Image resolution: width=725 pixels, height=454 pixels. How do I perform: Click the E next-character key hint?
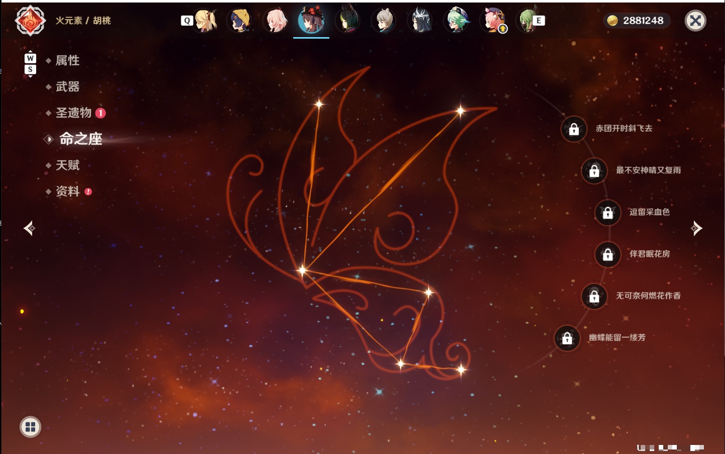[539, 21]
